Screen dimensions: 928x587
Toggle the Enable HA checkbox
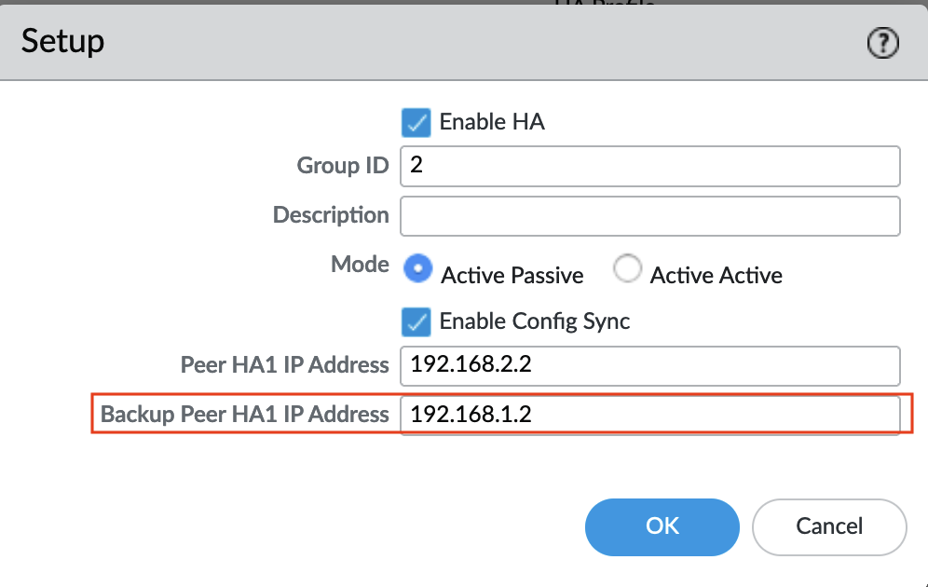click(416, 122)
